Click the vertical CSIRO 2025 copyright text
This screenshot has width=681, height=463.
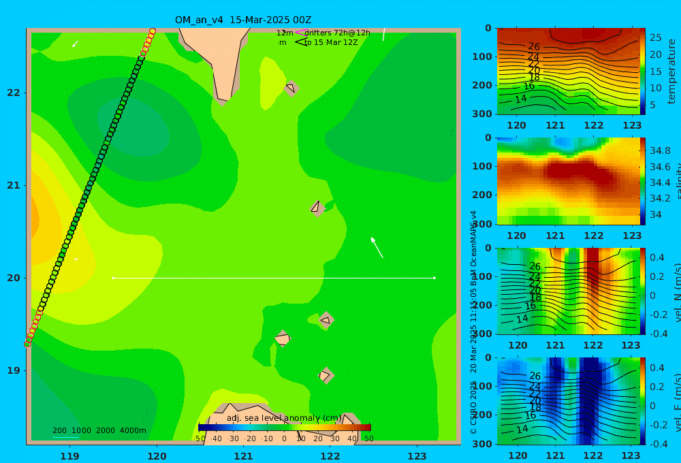(473, 407)
